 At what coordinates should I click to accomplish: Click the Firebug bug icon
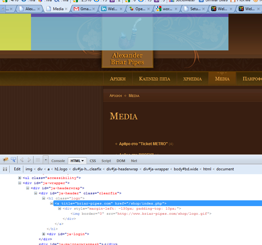pos(5,160)
